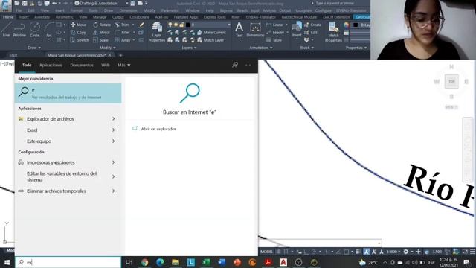Image resolution: width=476 pixels, height=268 pixels.
Task: Open the Manage ribbon tab
Action: 100,17
